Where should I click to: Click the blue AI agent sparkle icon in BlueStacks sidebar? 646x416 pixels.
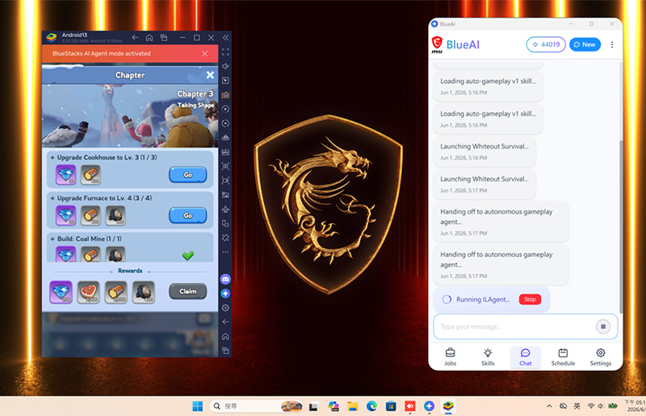pos(225,293)
